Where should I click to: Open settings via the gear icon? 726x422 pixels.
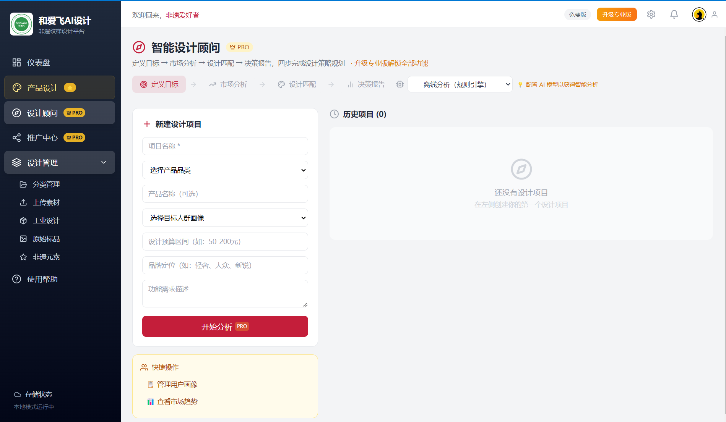(x=651, y=15)
